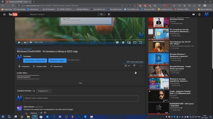Open MORGENSHTERN UGU video thumbnail
Viewport: 213px width, 119px height.
click(x=158, y=108)
